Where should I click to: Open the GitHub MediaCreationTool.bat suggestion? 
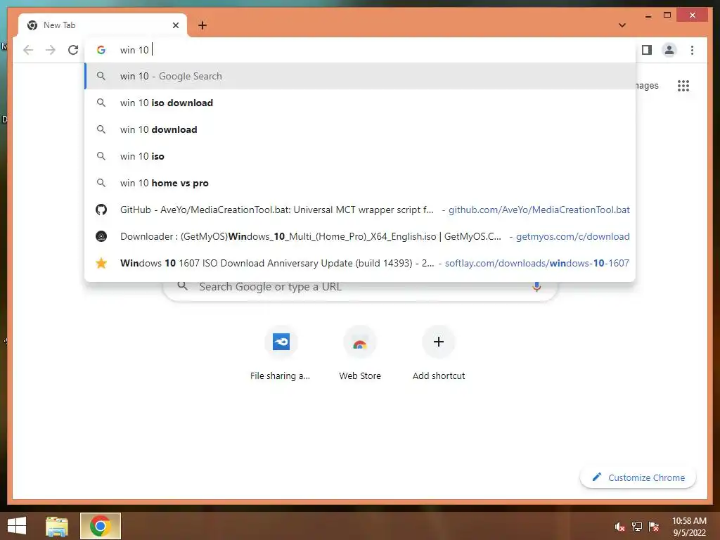point(360,210)
